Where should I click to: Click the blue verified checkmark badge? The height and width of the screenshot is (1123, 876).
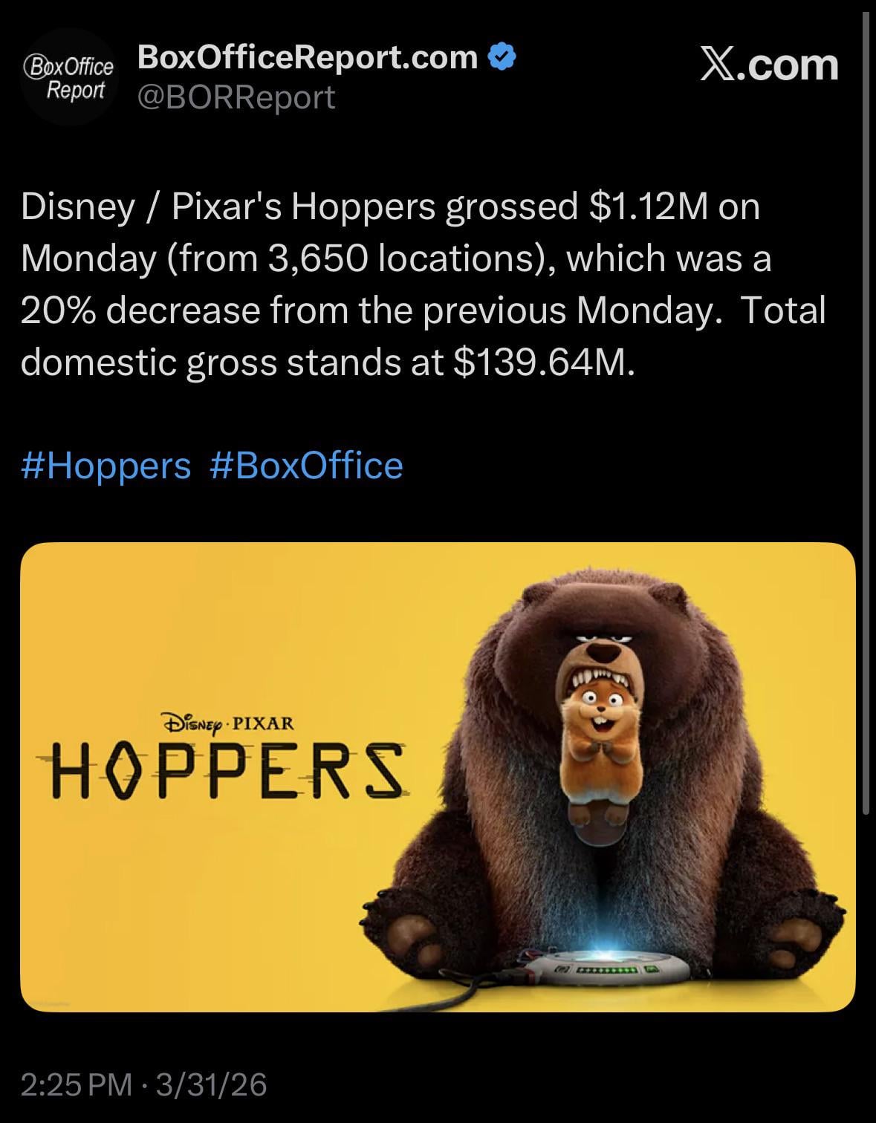pos(503,56)
